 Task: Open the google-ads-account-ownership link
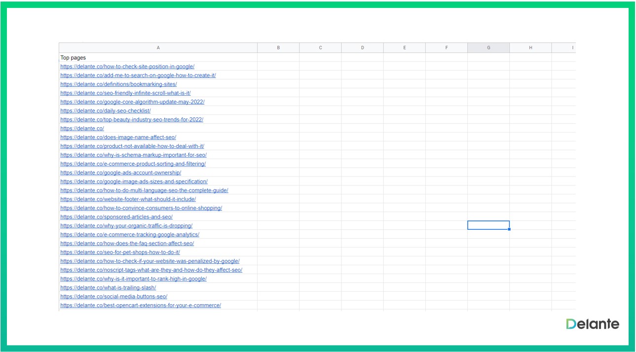tap(121, 173)
